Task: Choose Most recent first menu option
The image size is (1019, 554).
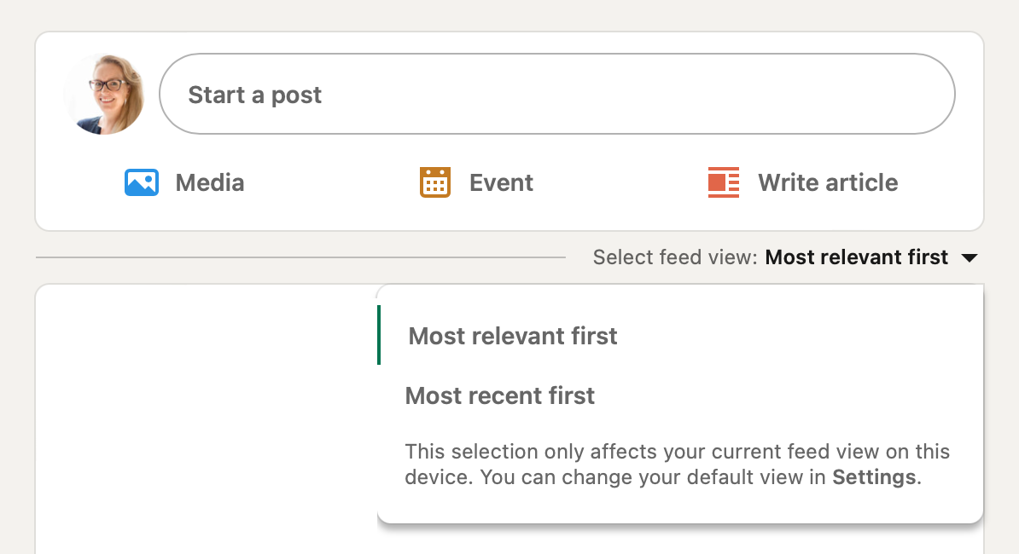Action: pyautogui.click(x=680, y=395)
